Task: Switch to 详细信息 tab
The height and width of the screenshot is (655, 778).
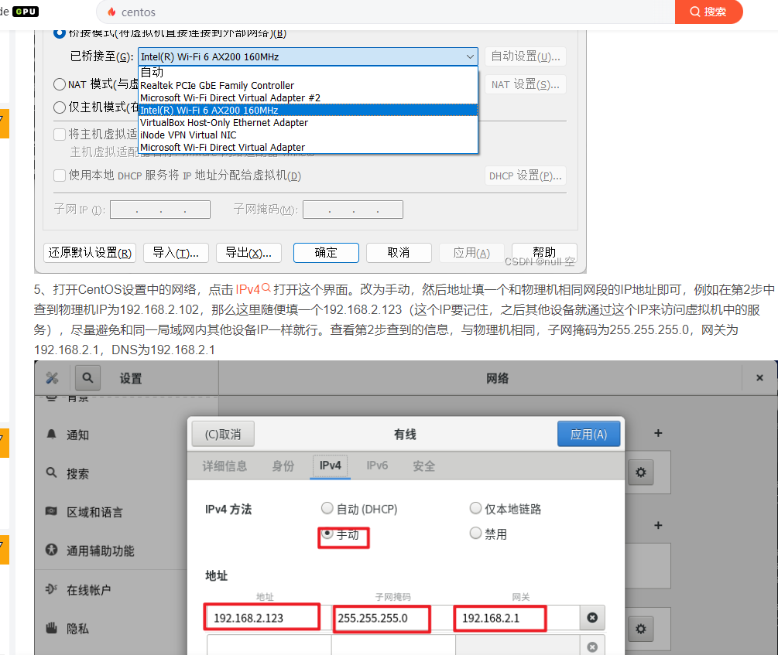Action: coord(224,466)
